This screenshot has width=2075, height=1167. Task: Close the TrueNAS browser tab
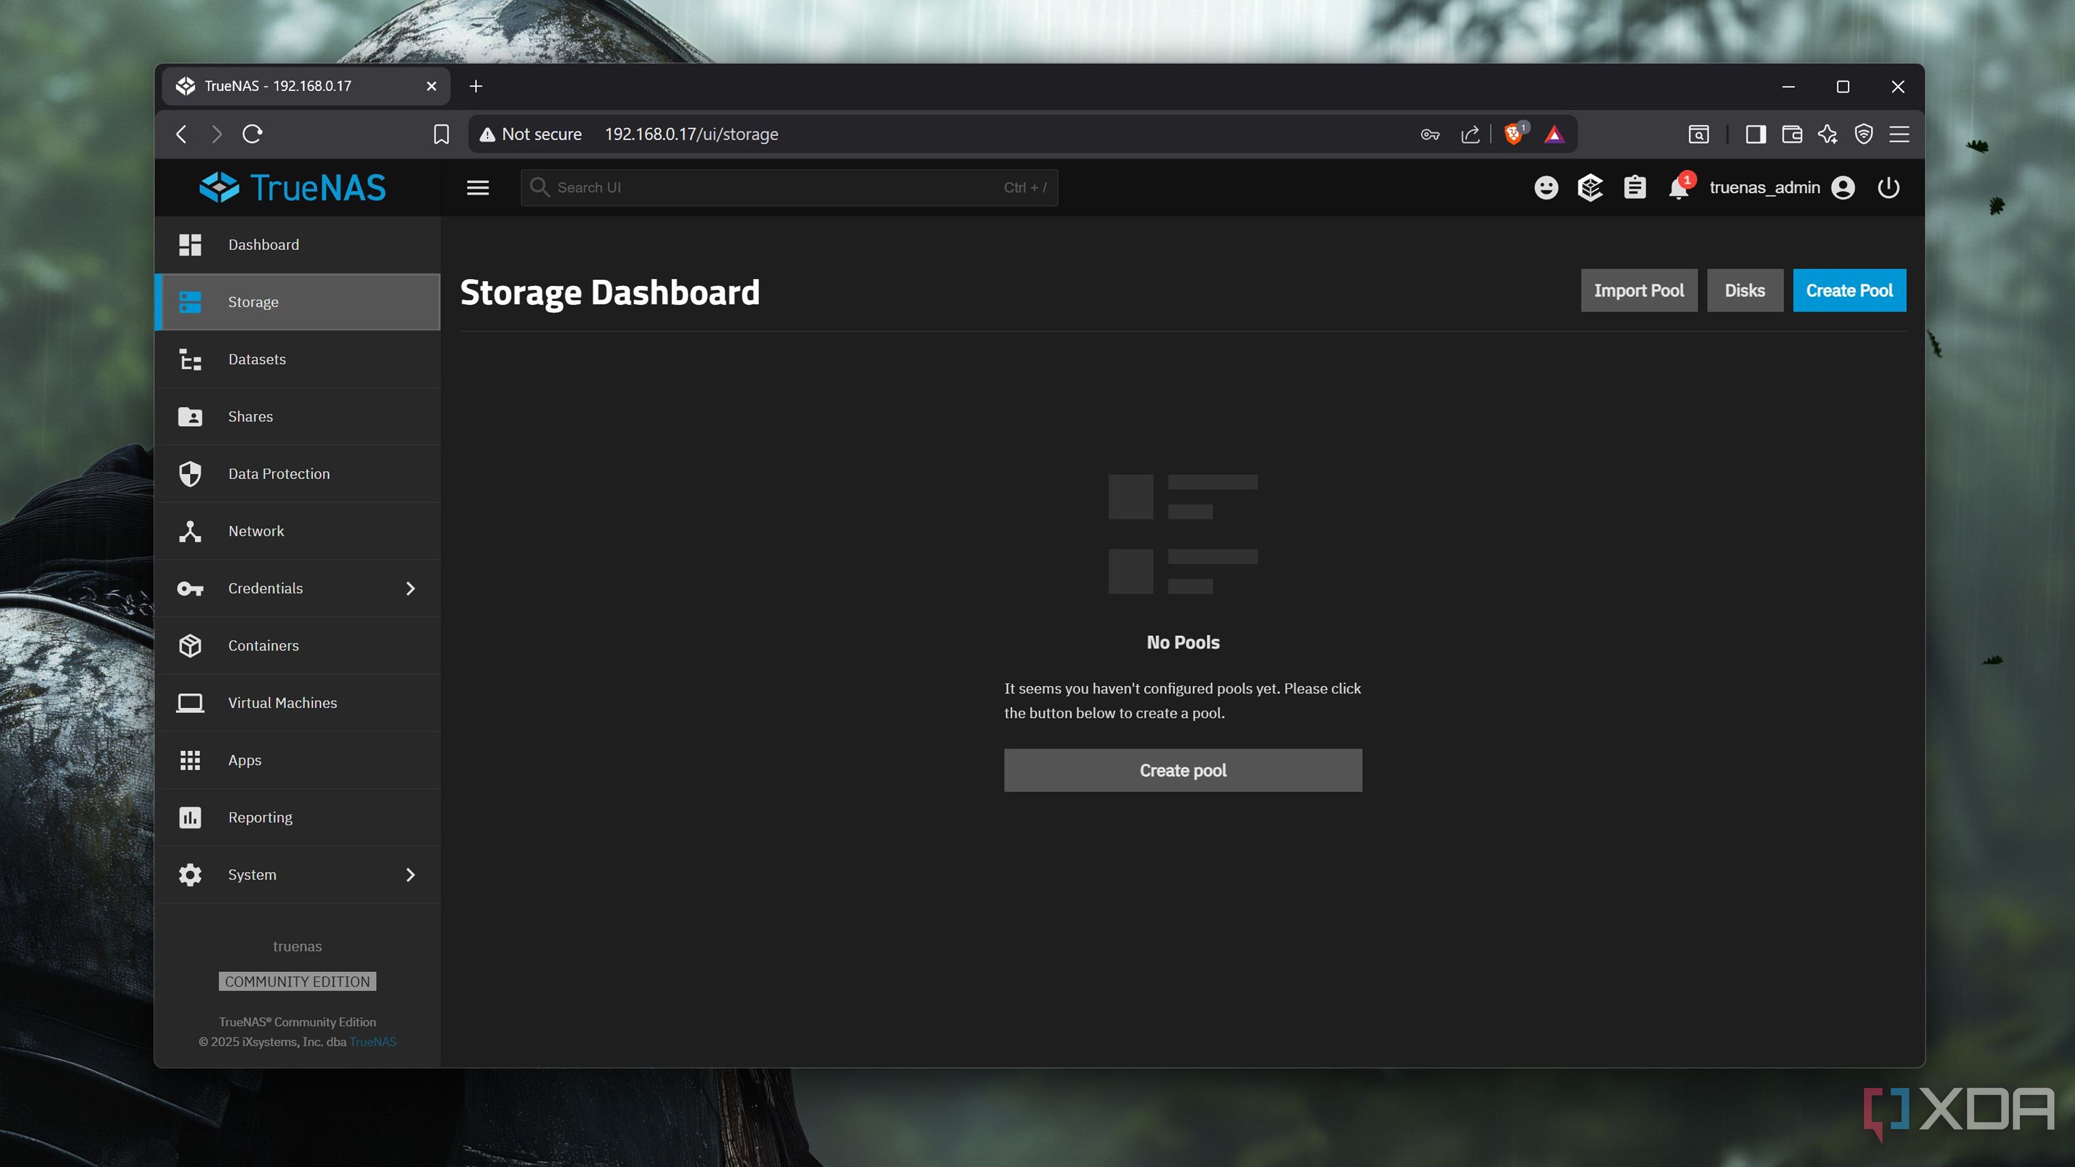coord(432,85)
